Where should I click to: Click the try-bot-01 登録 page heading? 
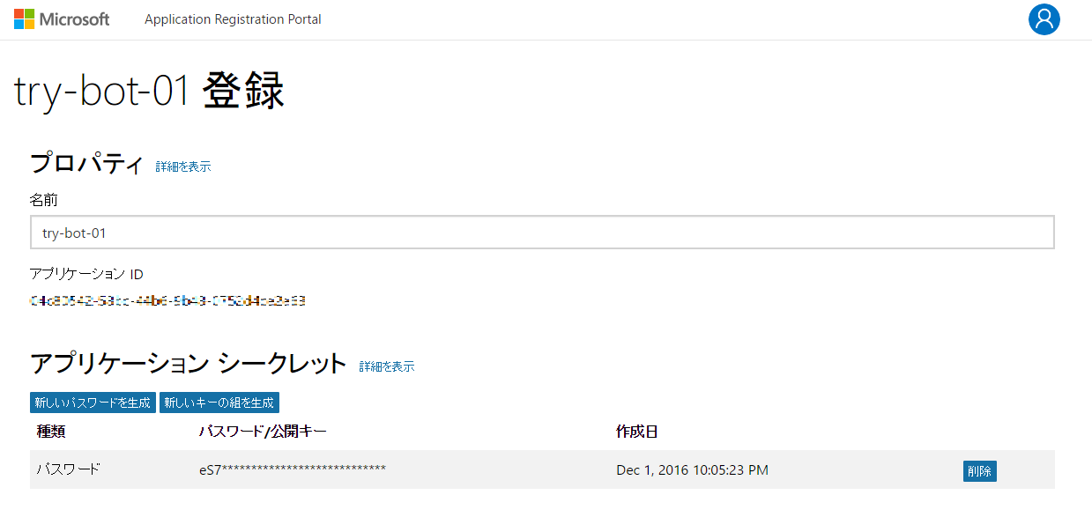pyautogui.click(x=147, y=91)
